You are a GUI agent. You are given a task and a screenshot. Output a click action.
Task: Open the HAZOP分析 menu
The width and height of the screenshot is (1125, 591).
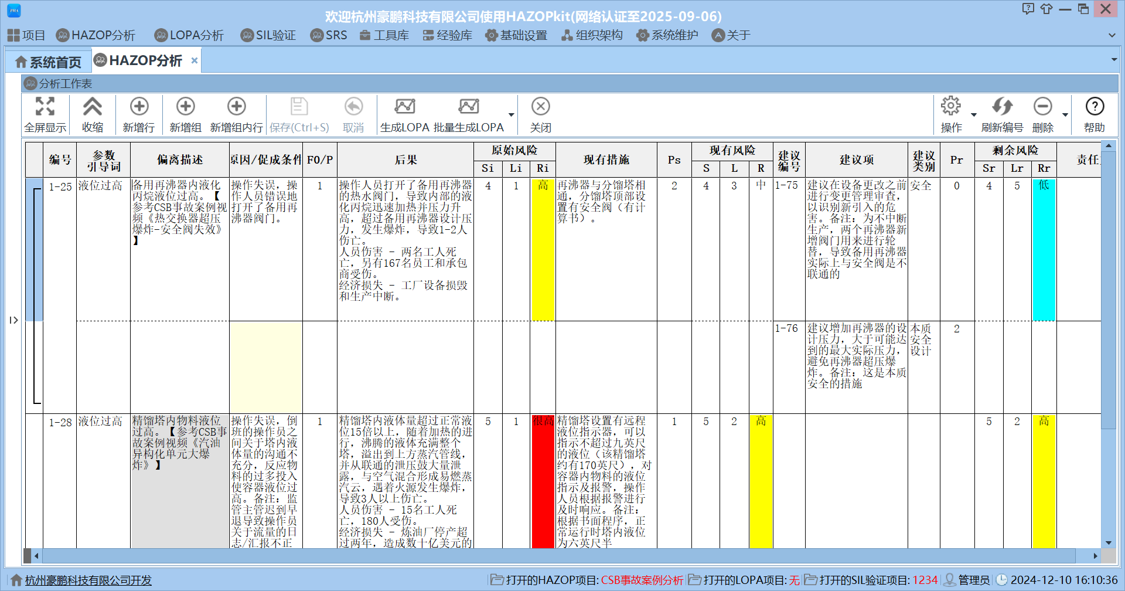click(x=96, y=35)
